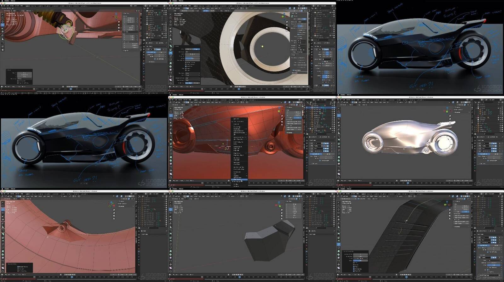Viewport: 504px width, 282px height.
Task: Click the Move X field in the shock-absorber Move panel
Action: (25, 73)
